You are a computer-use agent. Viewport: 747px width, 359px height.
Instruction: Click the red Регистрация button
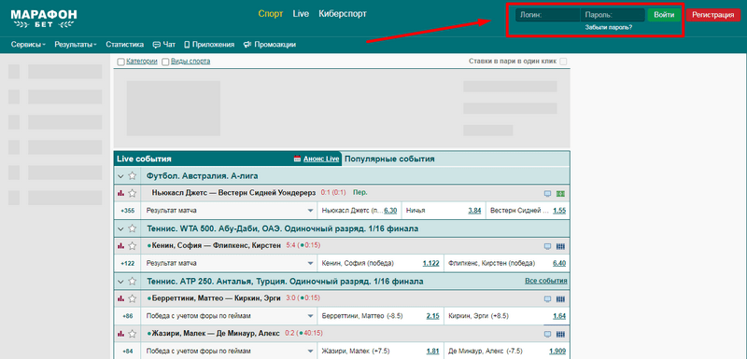click(x=713, y=15)
